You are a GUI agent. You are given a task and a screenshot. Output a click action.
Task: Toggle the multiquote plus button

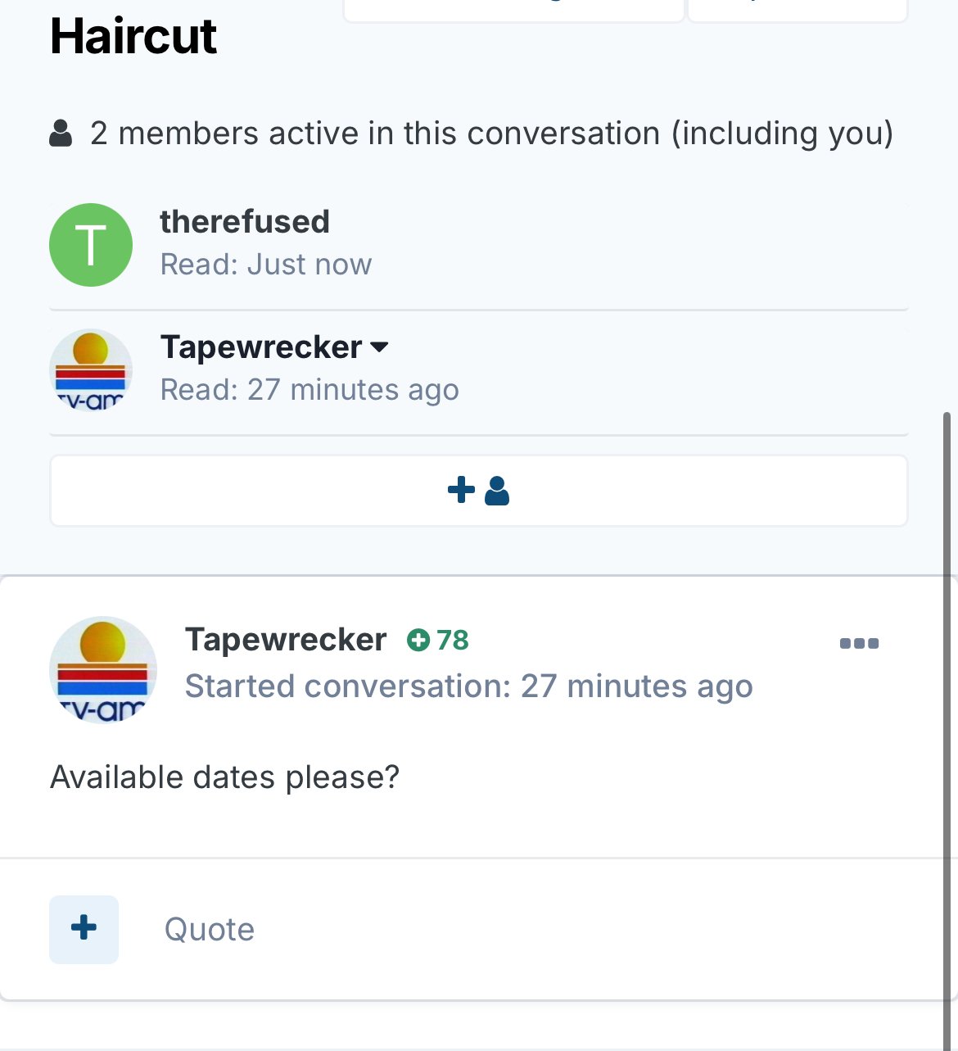point(84,929)
